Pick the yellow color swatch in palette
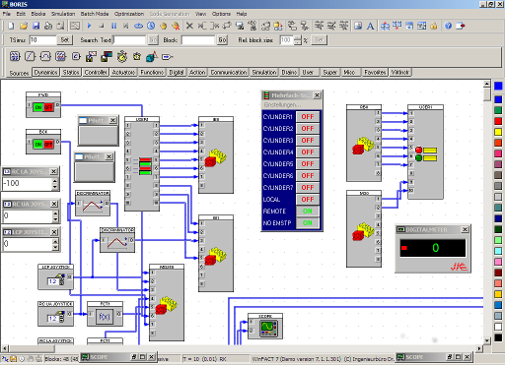This screenshot has width=505, height=365. point(498,132)
